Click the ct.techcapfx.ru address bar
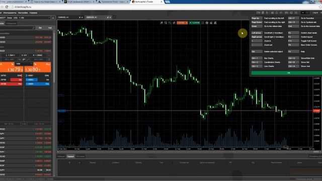The height and width of the screenshot is (181, 322). [165, 7]
